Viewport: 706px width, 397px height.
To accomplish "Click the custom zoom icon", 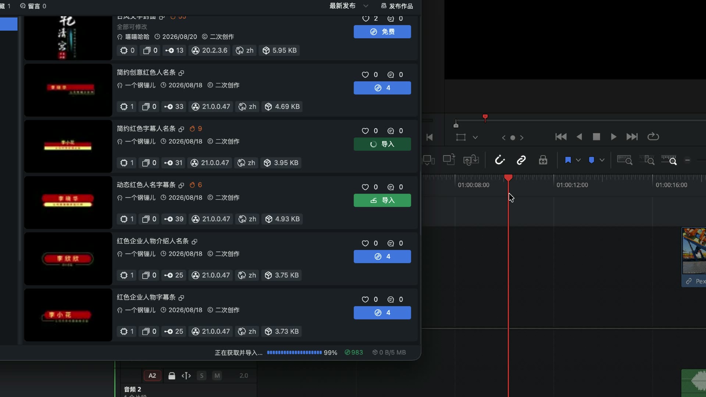I will 669,160.
